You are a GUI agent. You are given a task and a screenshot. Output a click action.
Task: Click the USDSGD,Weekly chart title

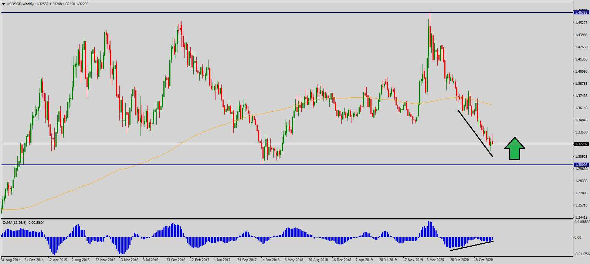(x=20, y=4)
